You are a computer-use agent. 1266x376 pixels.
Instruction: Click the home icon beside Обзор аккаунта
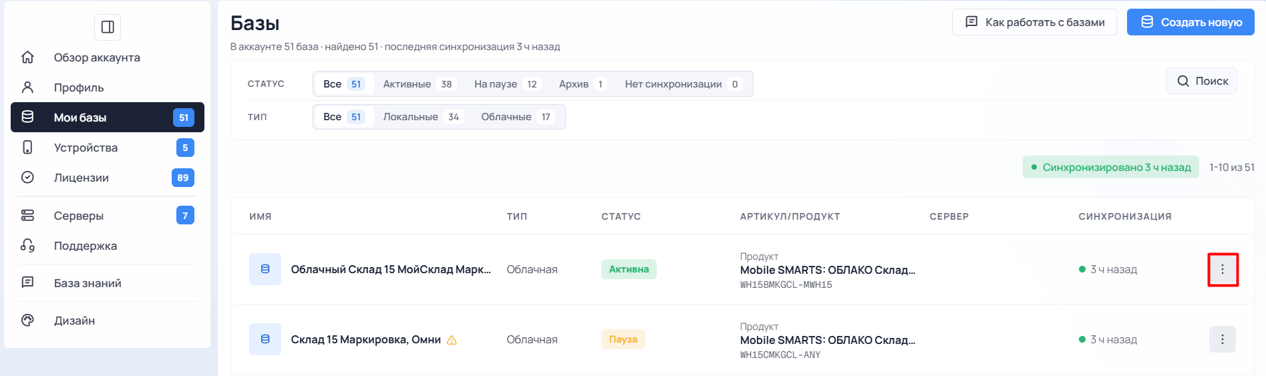pos(27,57)
